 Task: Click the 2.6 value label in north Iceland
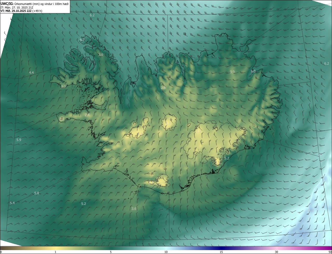coord(163,88)
